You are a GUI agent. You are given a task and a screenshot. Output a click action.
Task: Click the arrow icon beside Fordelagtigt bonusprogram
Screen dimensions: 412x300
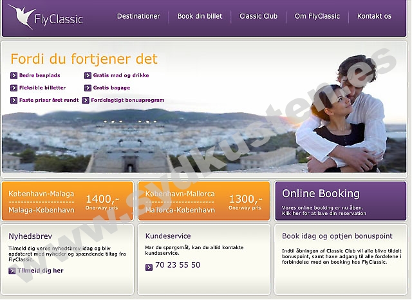86,100
